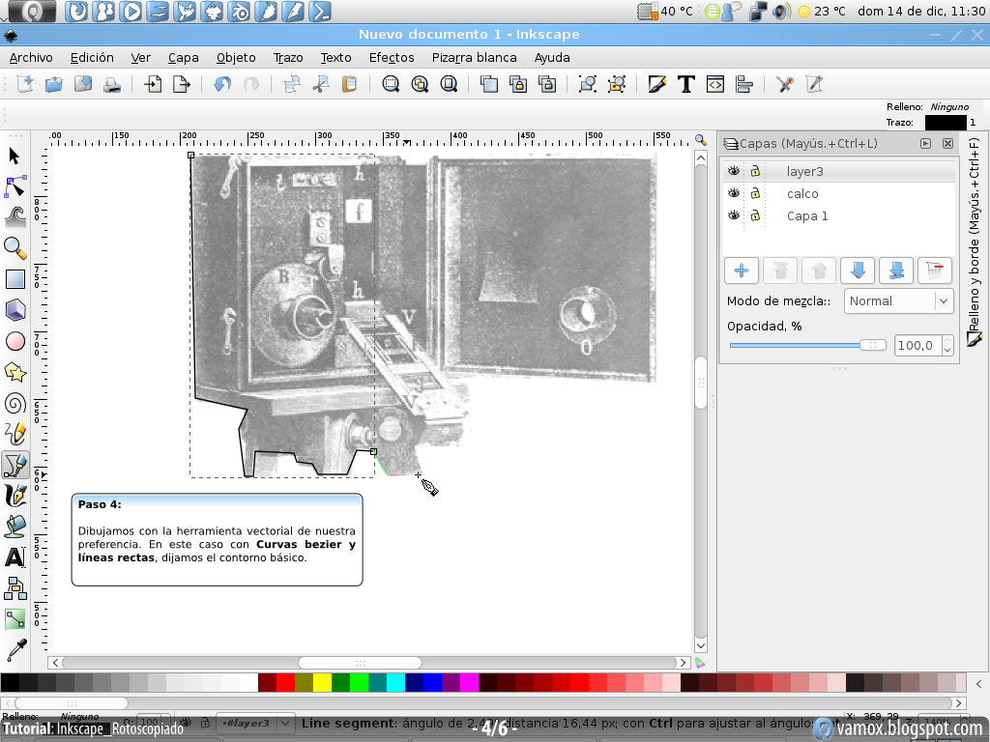The width and height of the screenshot is (990, 742).
Task: Open the Text and Font dialog icon
Action: 686,84
